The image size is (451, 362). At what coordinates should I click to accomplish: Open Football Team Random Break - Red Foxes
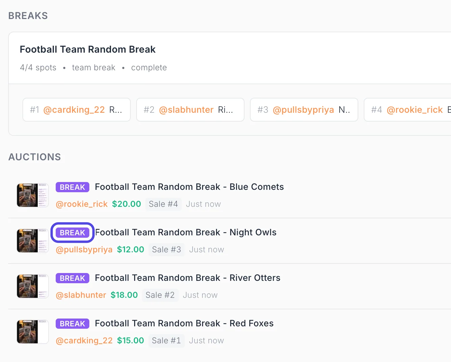[x=184, y=323]
